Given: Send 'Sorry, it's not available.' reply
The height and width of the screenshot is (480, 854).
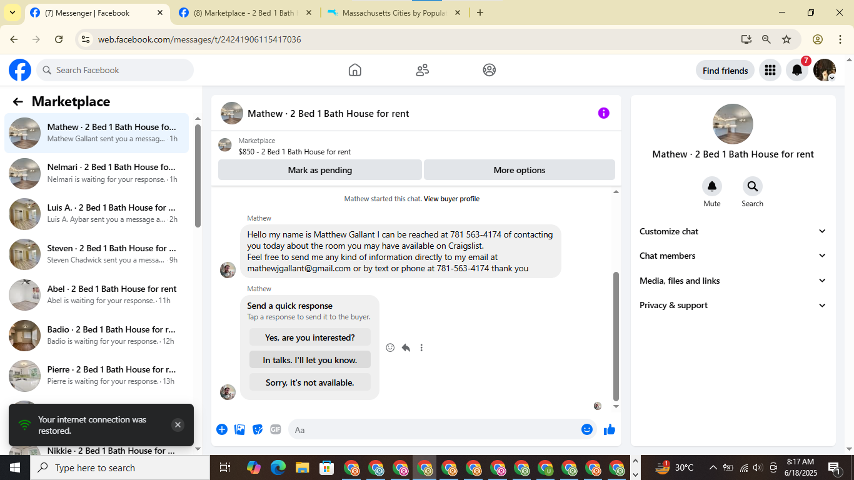Looking at the screenshot, I should tap(310, 382).
